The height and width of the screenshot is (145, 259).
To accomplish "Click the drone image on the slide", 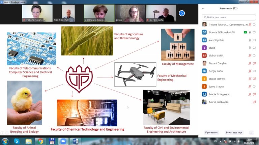I will [135, 75].
